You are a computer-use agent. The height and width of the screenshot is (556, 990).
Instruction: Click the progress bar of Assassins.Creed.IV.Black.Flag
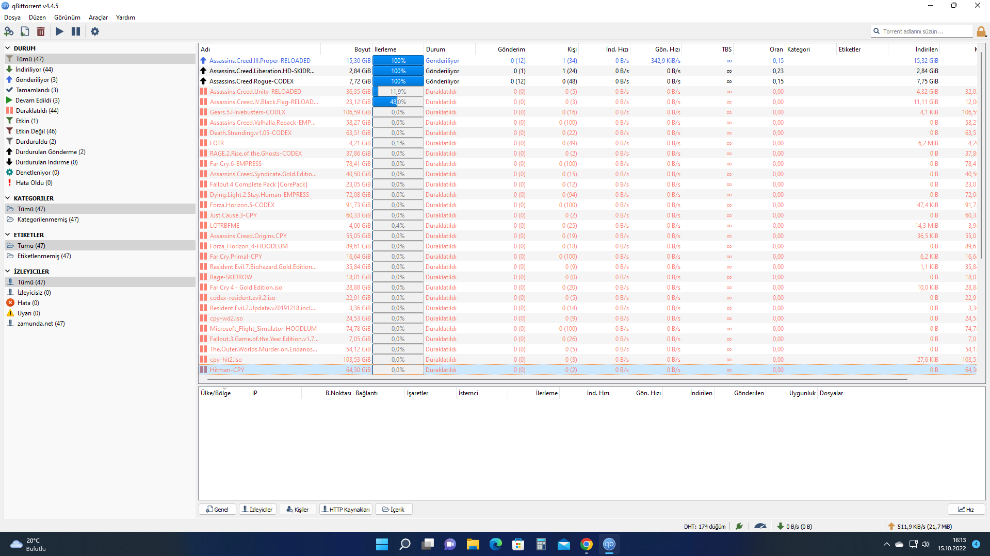[398, 102]
